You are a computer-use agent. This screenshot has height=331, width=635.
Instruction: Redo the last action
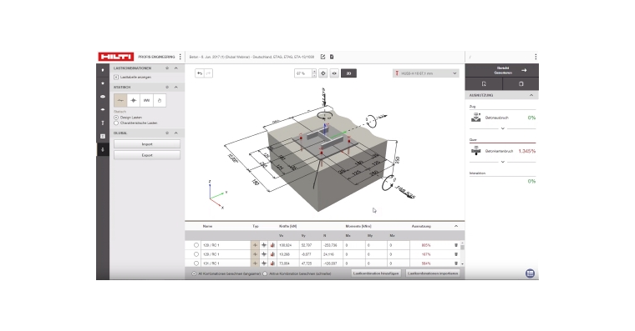point(209,73)
